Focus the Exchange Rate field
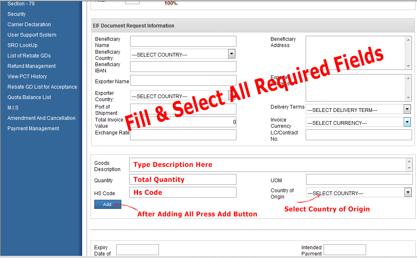417x258 pixels. (183, 135)
